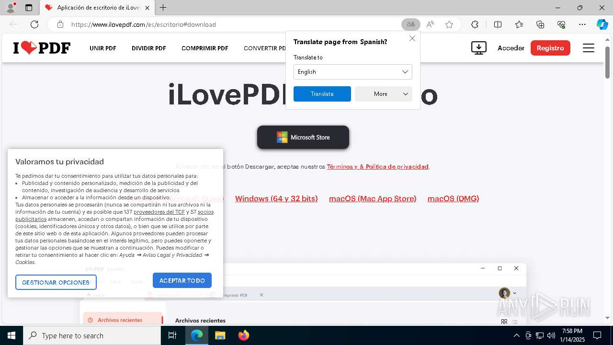Show hidden tray icons chevron
Screen dimensions: 613x345
click(516, 335)
